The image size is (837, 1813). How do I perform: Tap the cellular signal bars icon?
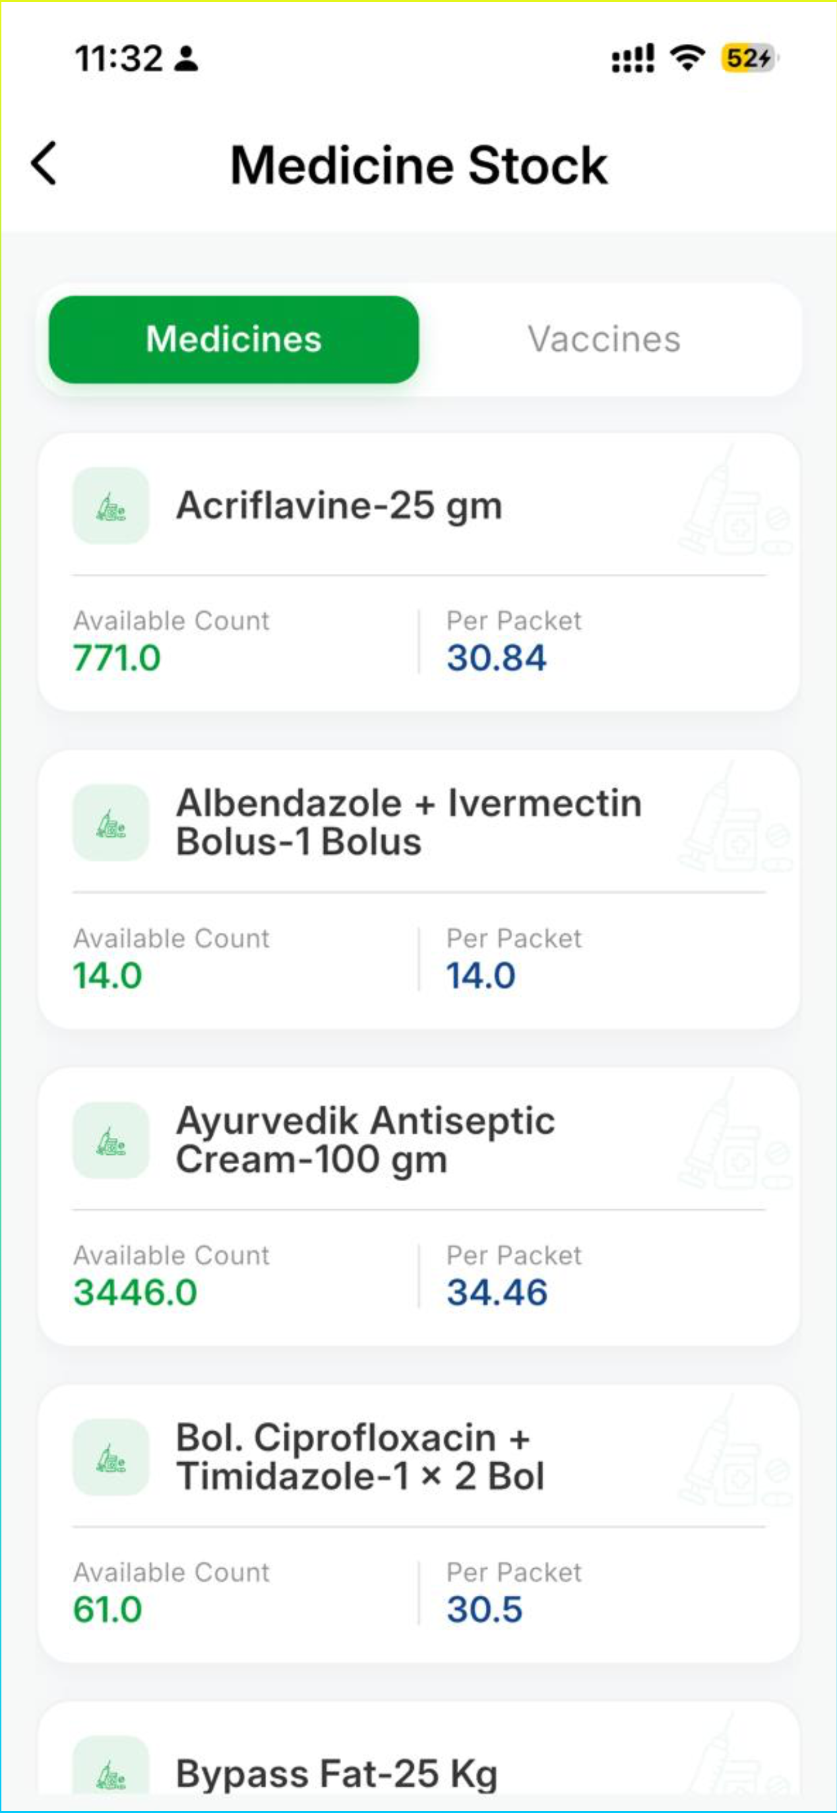632,58
